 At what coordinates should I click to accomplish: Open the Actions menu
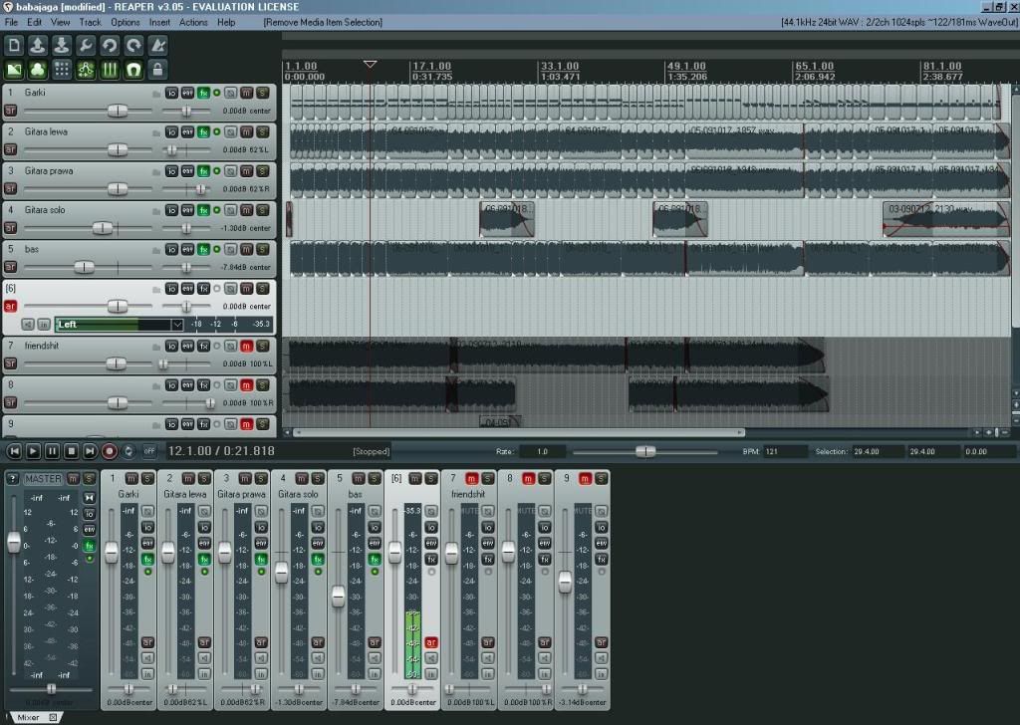[x=193, y=22]
